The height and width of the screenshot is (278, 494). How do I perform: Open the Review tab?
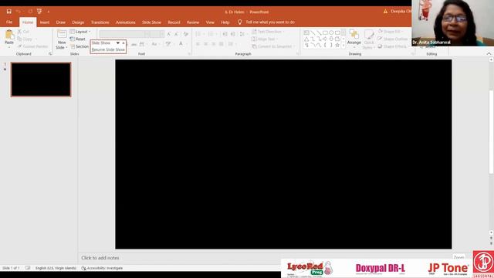tap(193, 22)
